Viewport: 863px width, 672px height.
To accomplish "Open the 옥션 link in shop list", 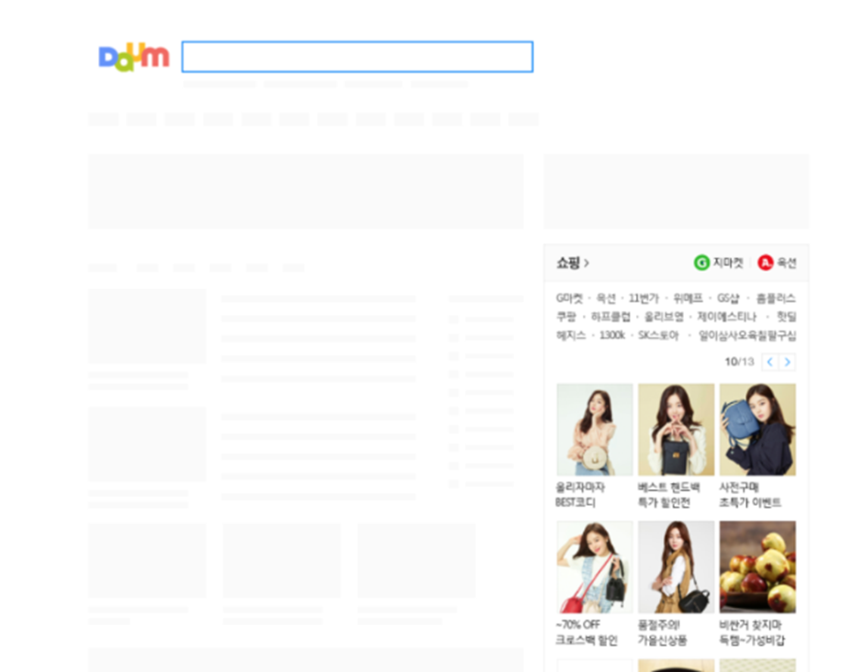I will pos(606,297).
